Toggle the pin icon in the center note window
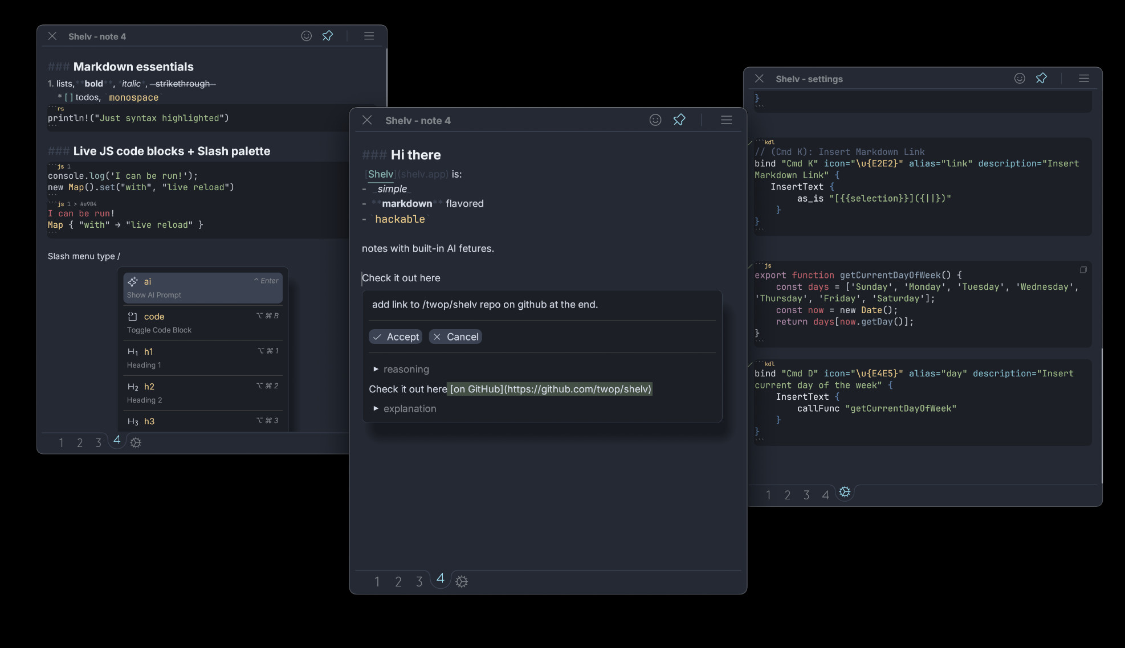Viewport: 1125px width, 648px height. coord(679,120)
